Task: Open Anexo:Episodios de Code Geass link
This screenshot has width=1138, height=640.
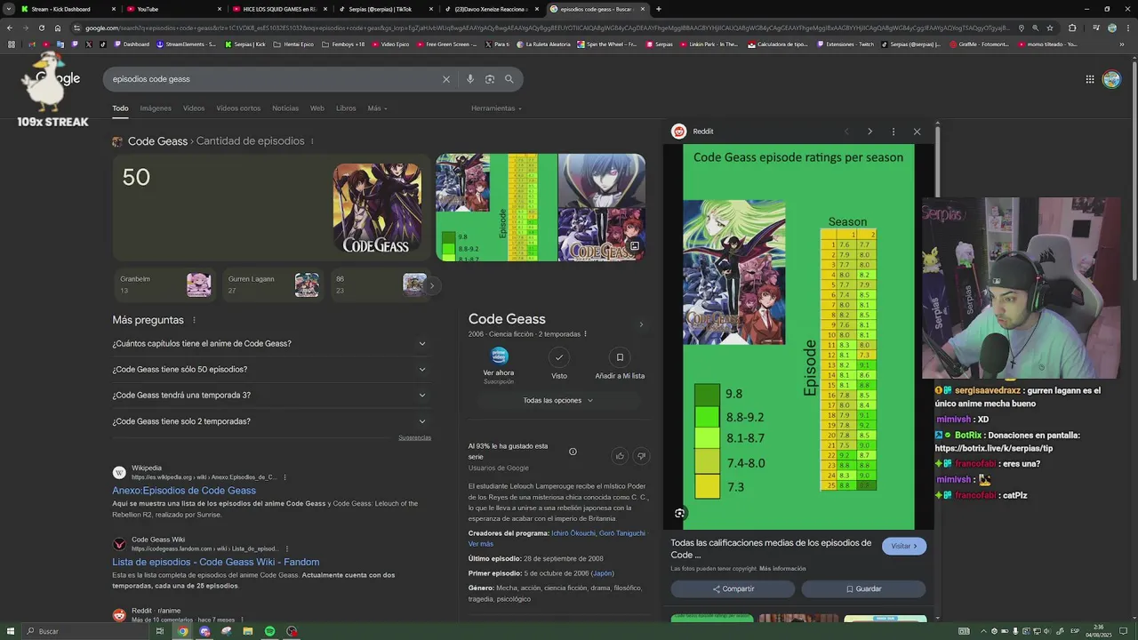Action: pyautogui.click(x=184, y=491)
